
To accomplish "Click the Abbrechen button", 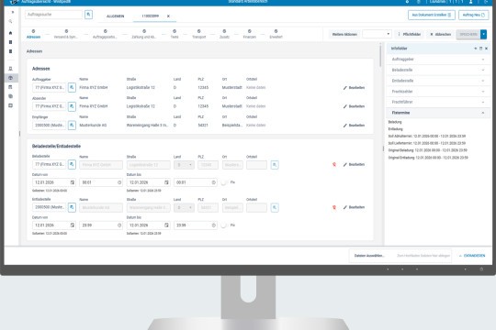I will tap(440, 34).
